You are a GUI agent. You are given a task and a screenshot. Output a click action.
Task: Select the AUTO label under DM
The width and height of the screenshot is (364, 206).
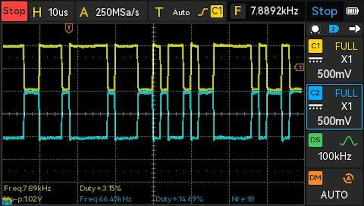(334, 195)
